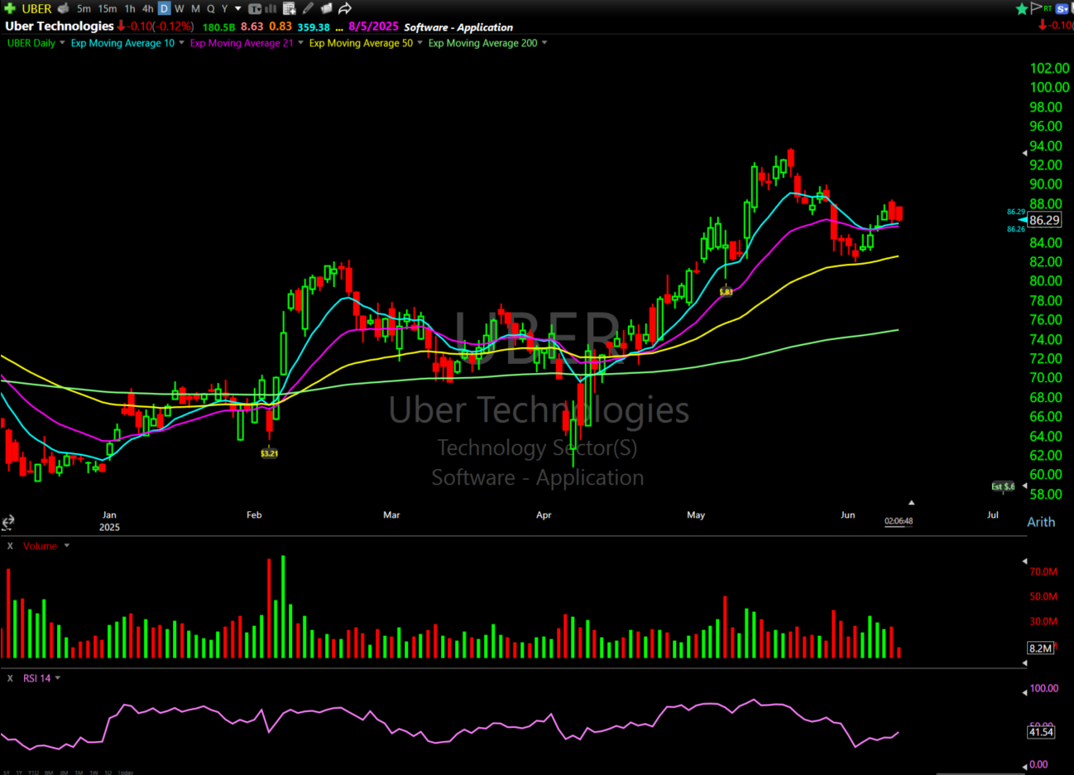
Task: Click the Exp Moving Average 50 label
Action: pyautogui.click(x=361, y=43)
